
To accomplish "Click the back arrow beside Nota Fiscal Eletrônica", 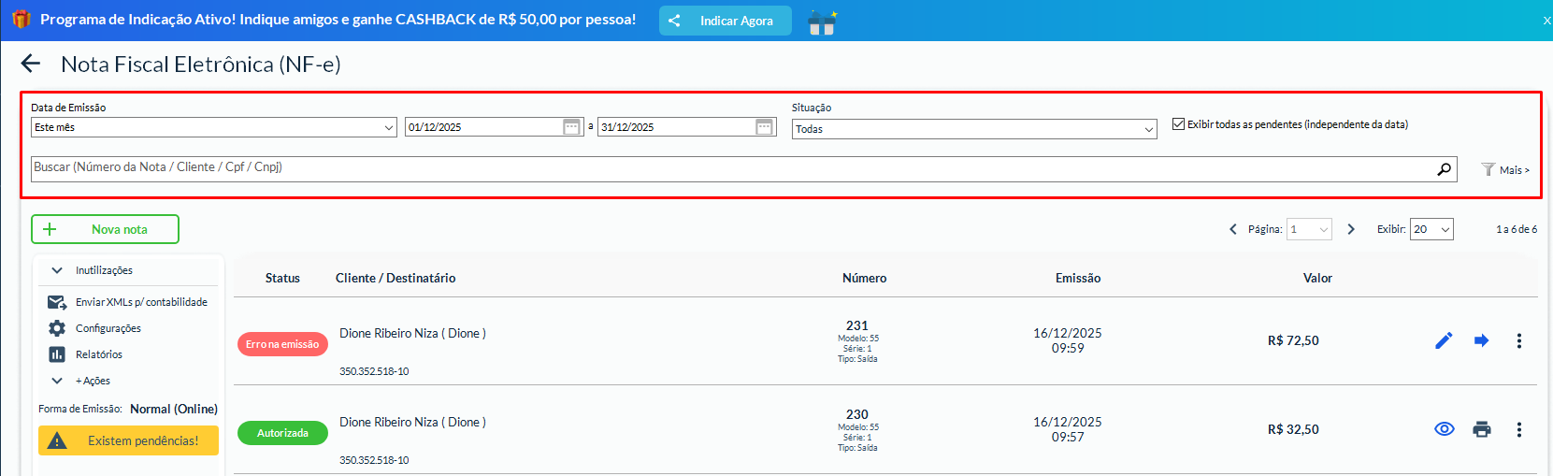I will (x=31, y=64).
